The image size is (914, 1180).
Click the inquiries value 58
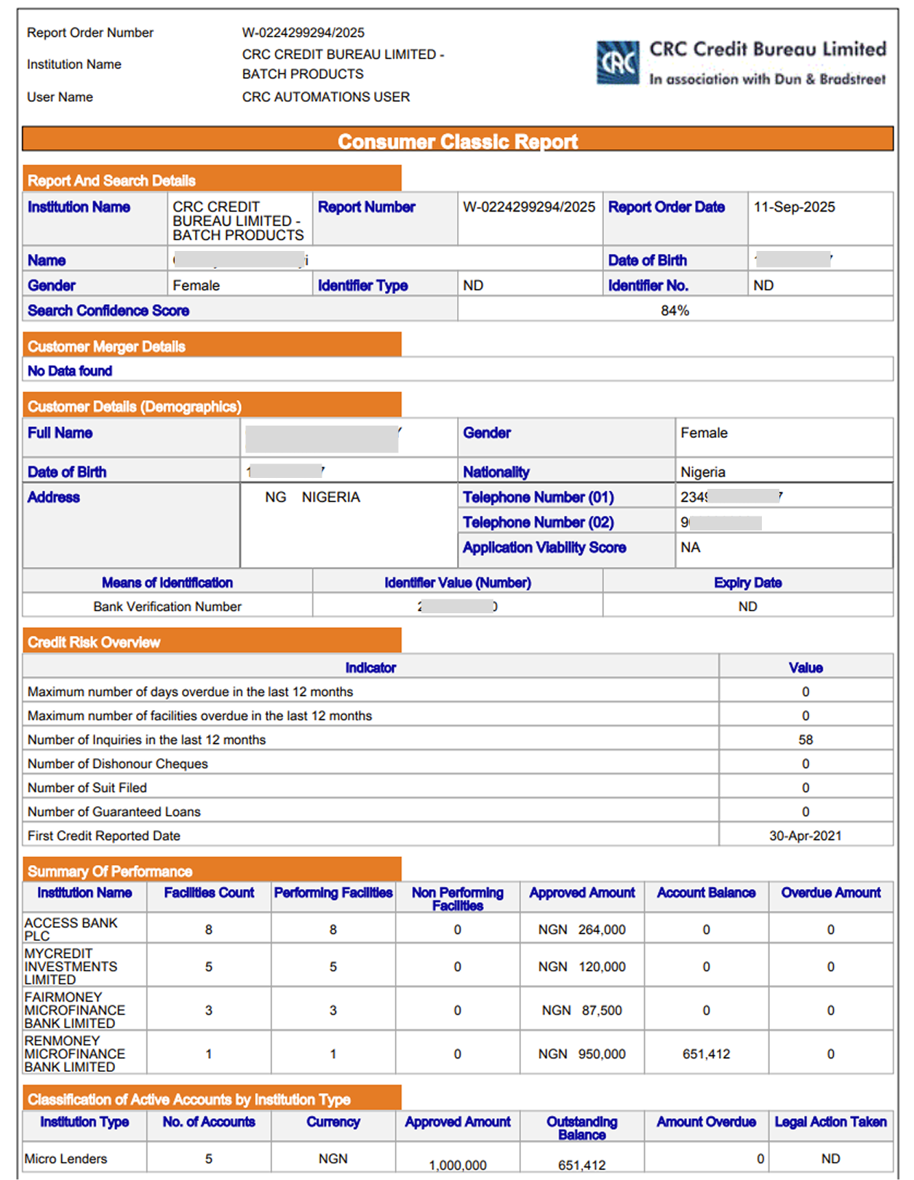(805, 740)
